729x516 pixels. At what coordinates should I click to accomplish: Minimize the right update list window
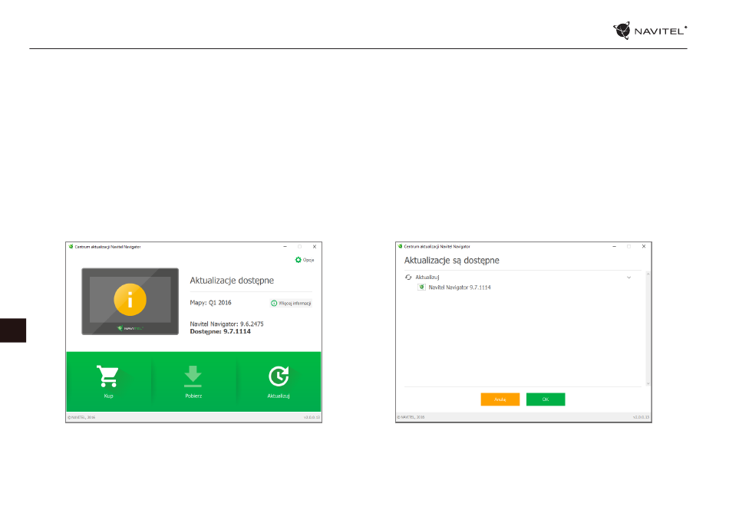pyautogui.click(x=614, y=247)
